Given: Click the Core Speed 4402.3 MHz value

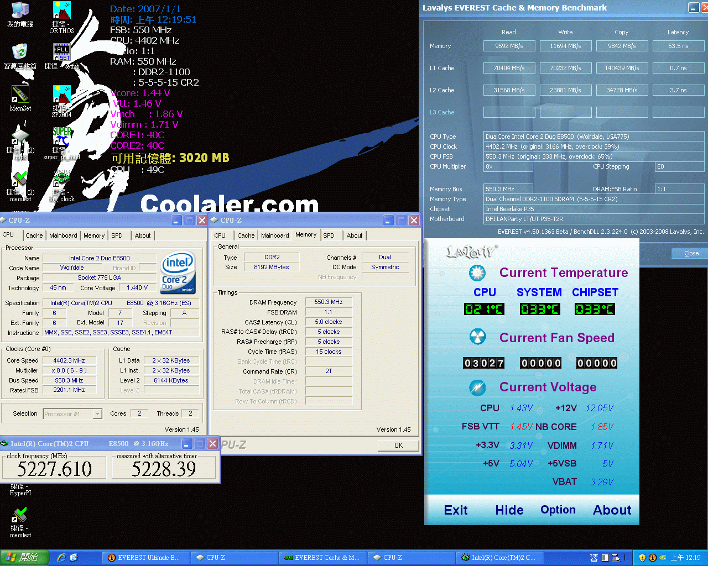Looking at the screenshot, I should coord(69,360).
